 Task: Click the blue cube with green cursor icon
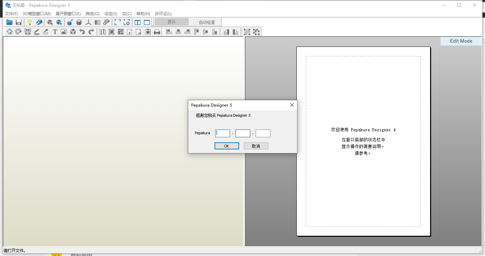[x=59, y=22]
